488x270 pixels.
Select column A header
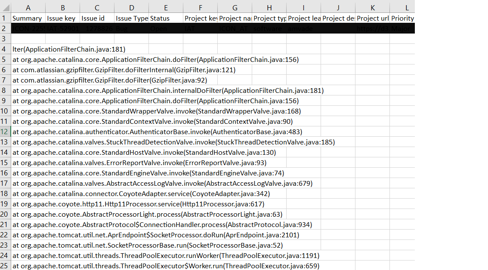[x=28, y=8]
